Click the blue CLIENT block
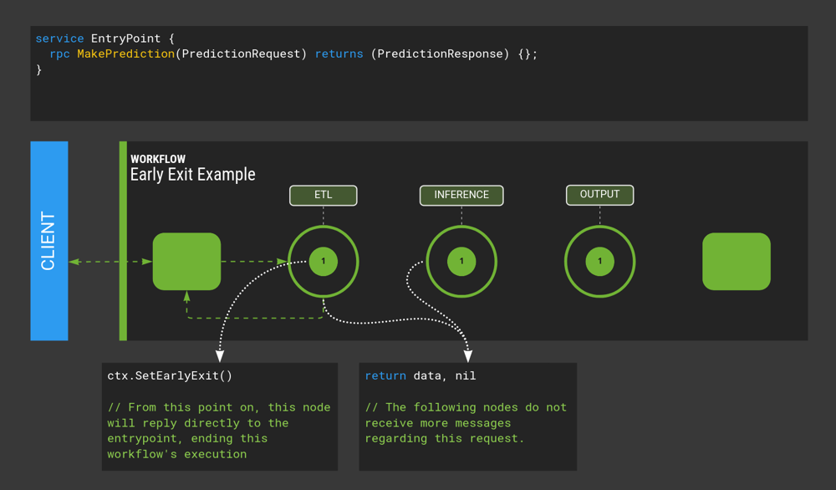Screen dimensions: 836x490 coord(49,241)
